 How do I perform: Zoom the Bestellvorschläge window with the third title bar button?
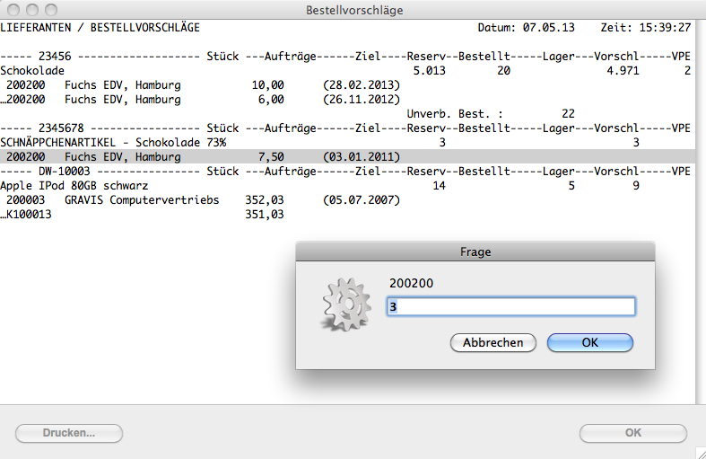49,10
